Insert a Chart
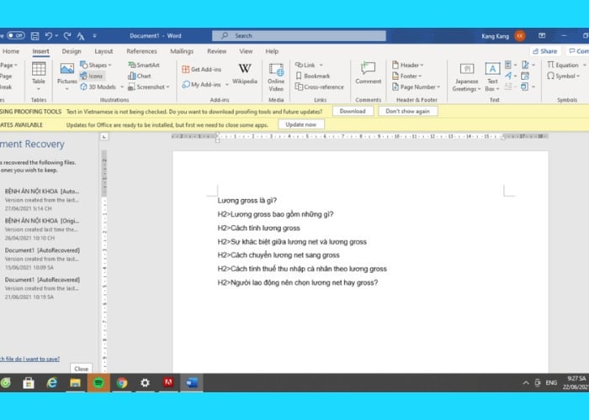This screenshot has height=420, width=589. (x=139, y=76)
